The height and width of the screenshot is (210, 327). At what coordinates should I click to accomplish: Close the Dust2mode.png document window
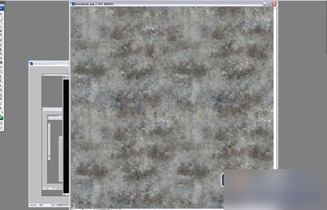click(x=274, y=4)
